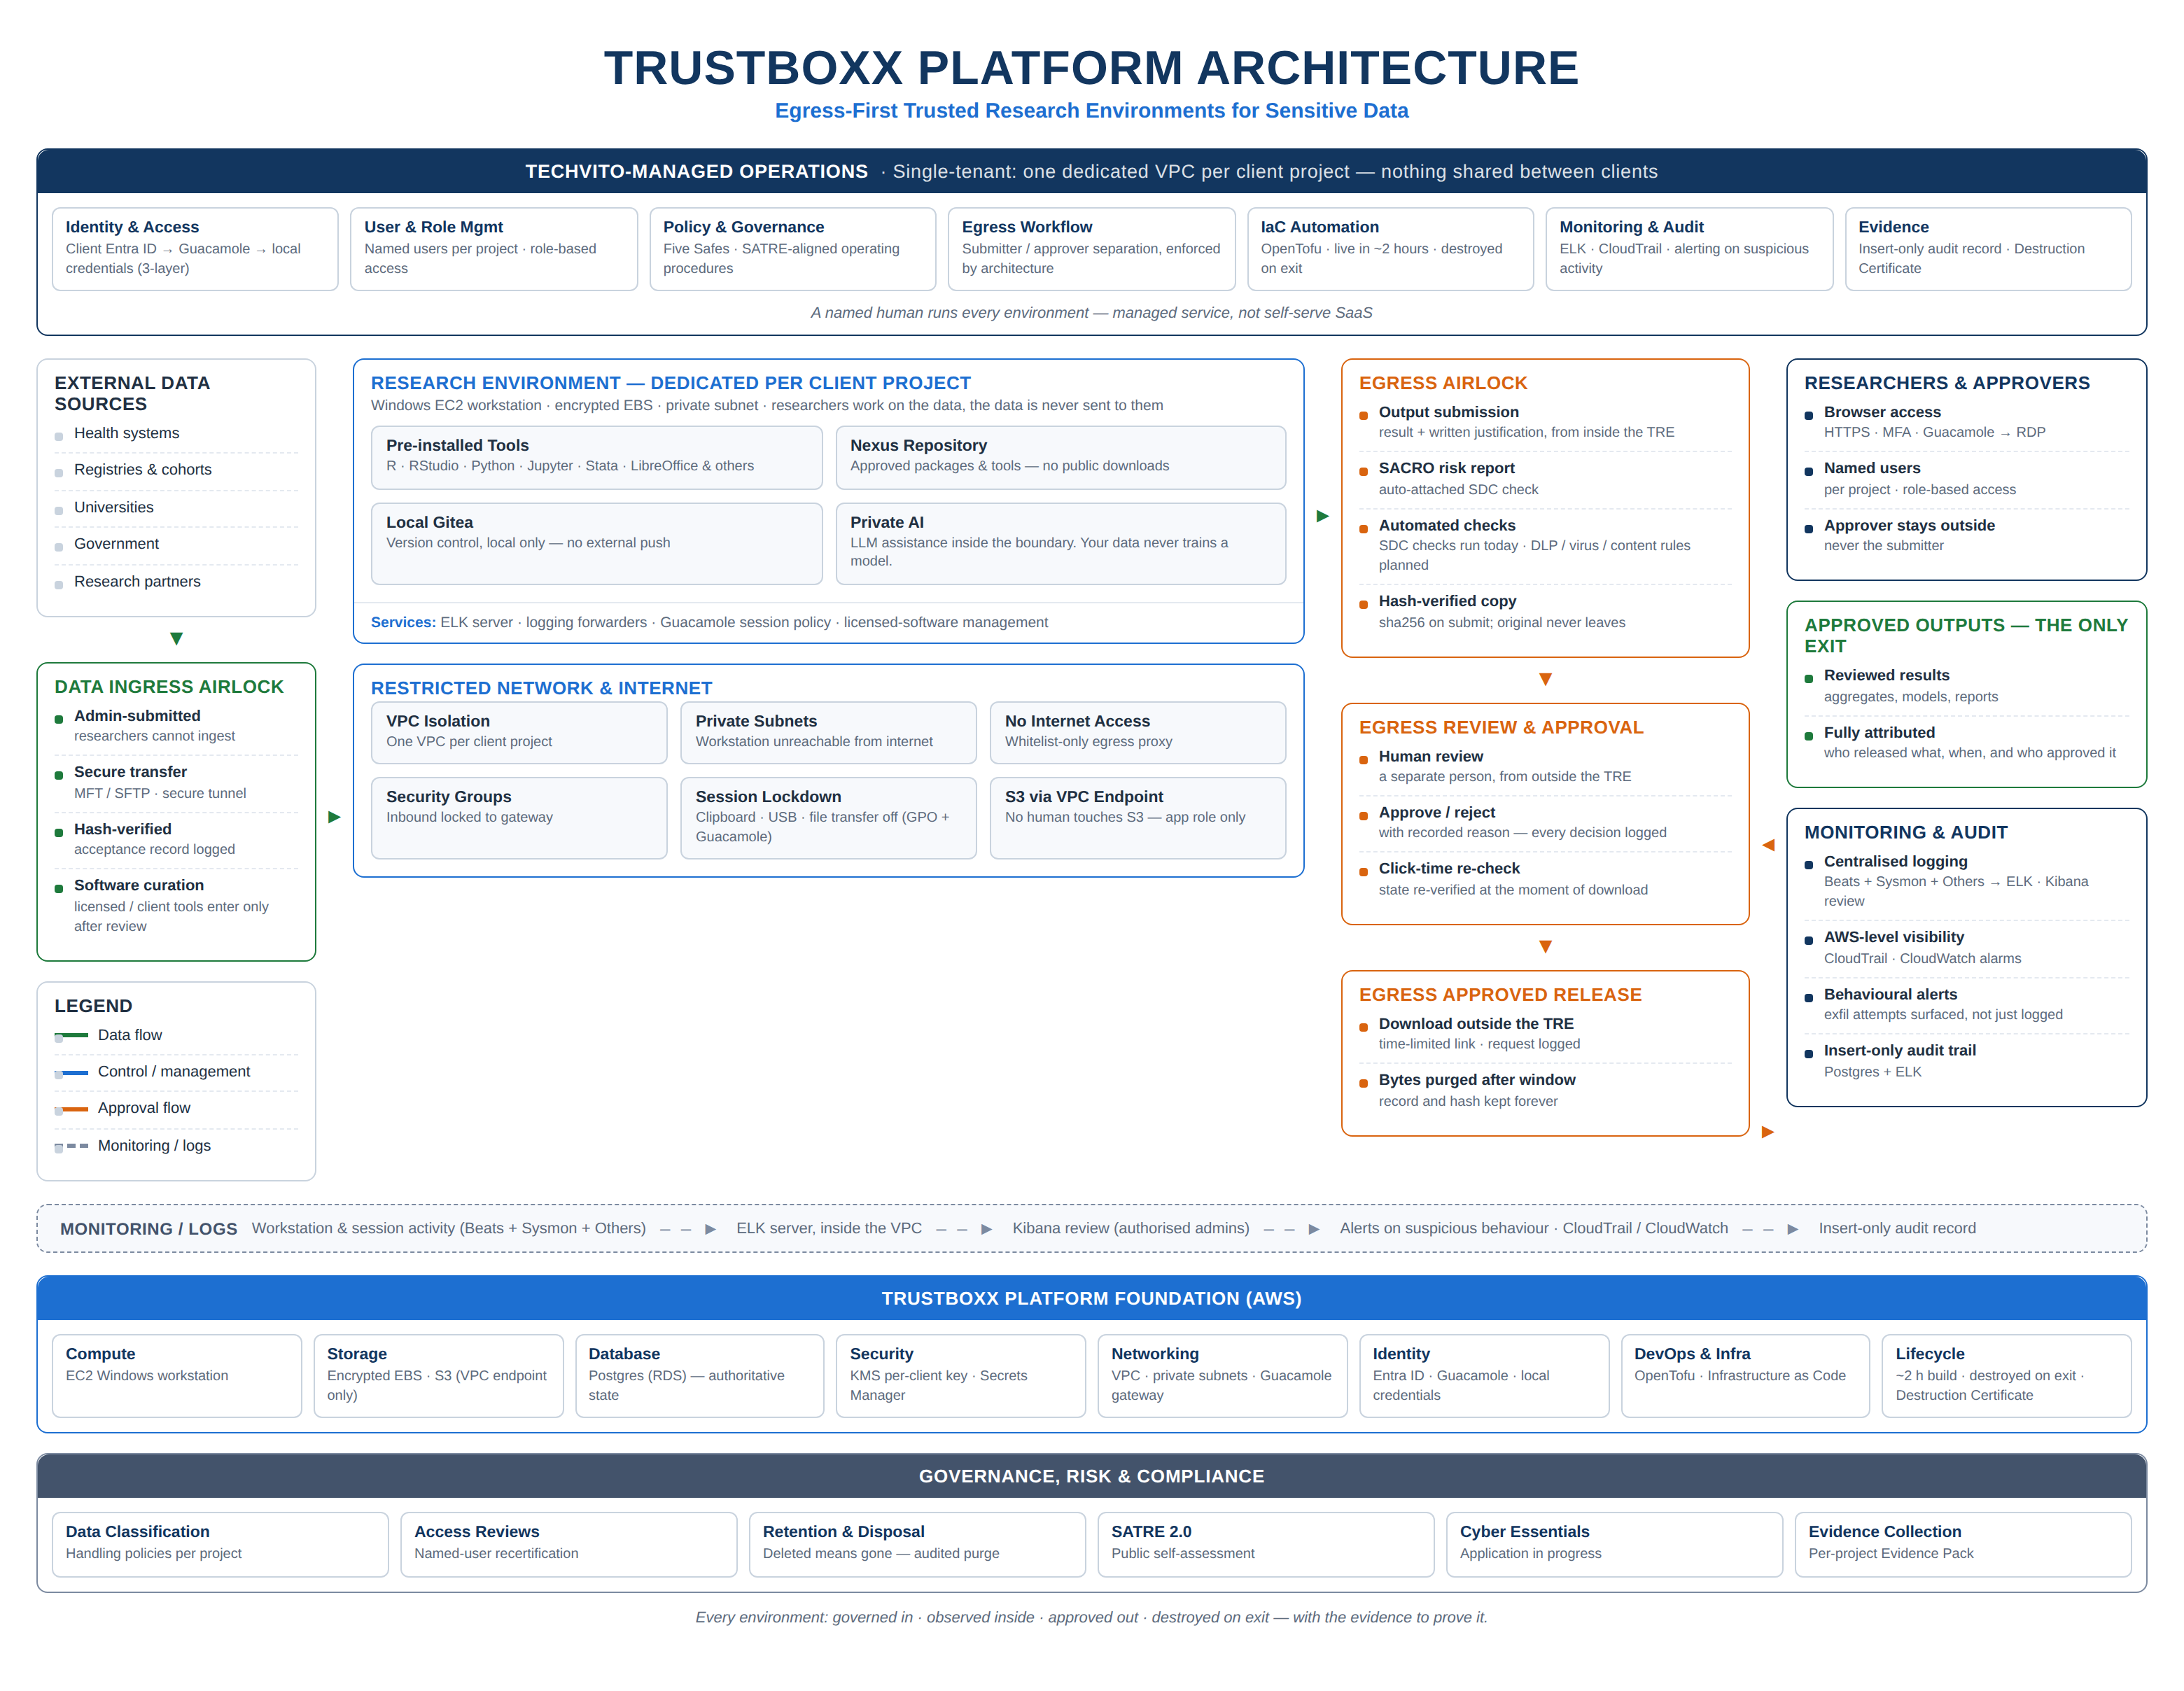The height and width of the screenshot is (1691, 2184).
Task: Click the dashed Monitoring / logs legend line
Action: click(x=72, y=1146)
